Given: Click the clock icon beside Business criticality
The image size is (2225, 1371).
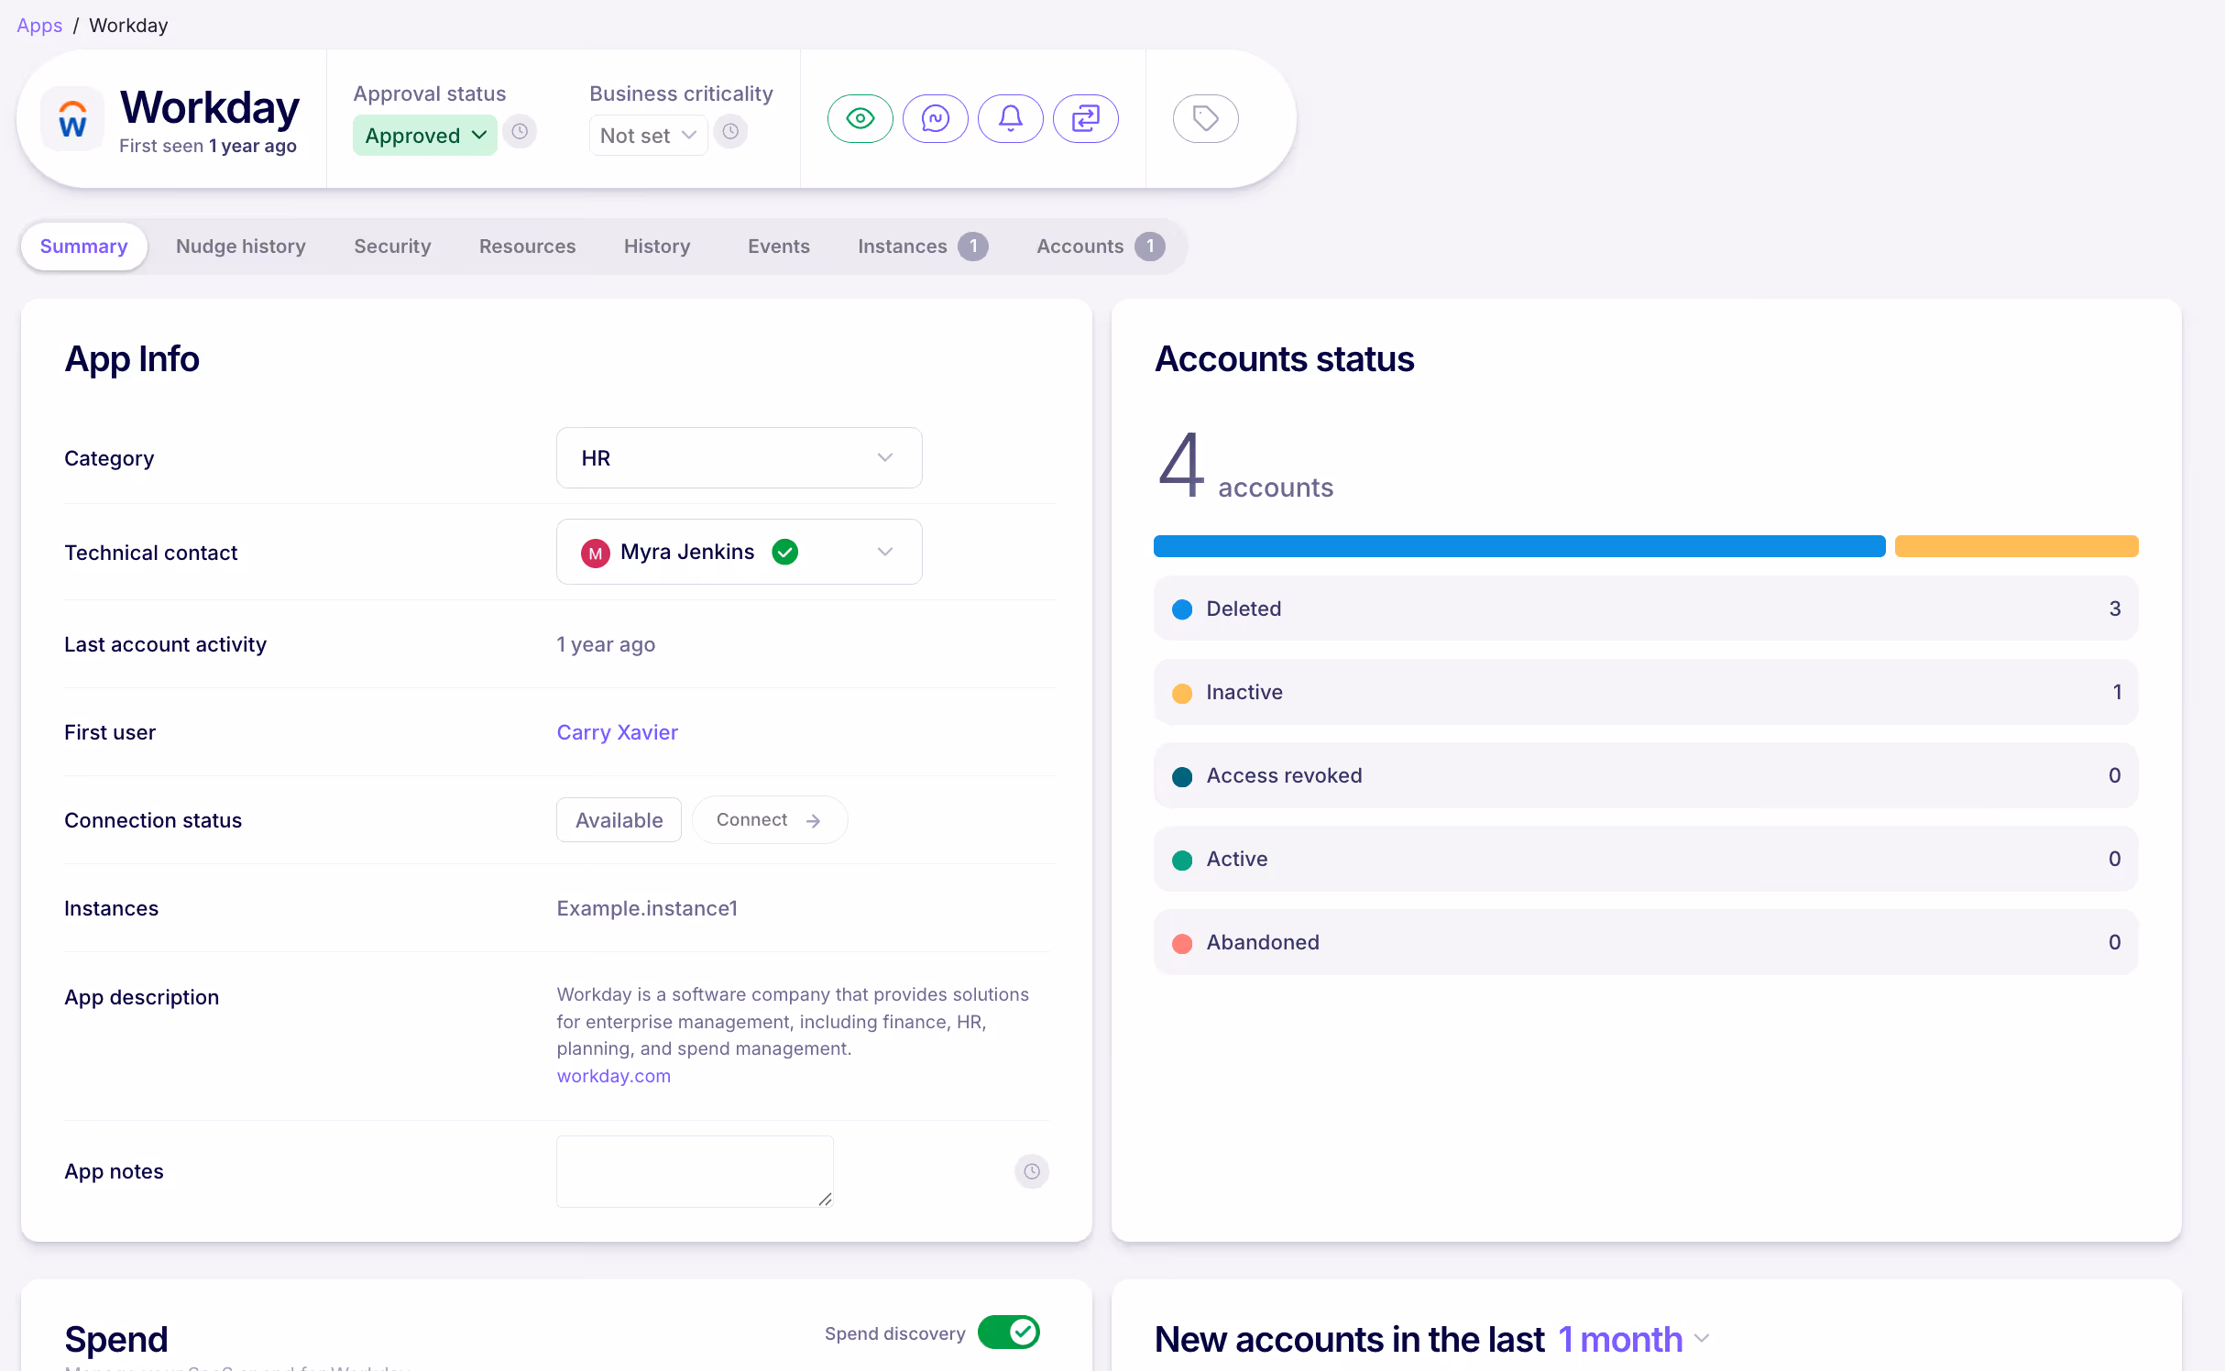Looking at the screenshot, I should (x=730, y=132).
